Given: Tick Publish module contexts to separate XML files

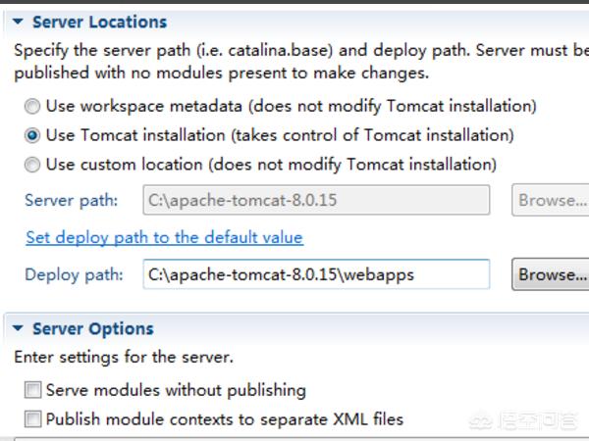Looking at the screenshot, I should [x=33, y=419].
